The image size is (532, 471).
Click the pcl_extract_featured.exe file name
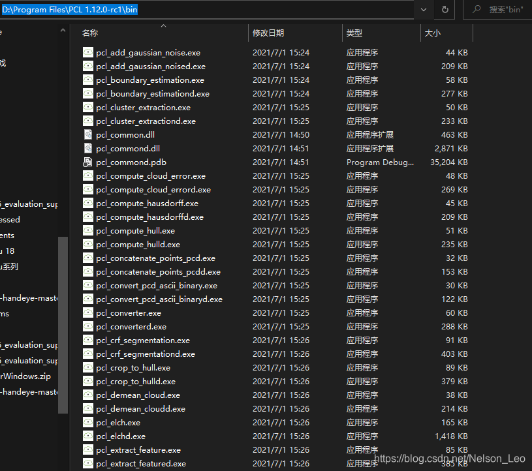[x=141, y=464]
